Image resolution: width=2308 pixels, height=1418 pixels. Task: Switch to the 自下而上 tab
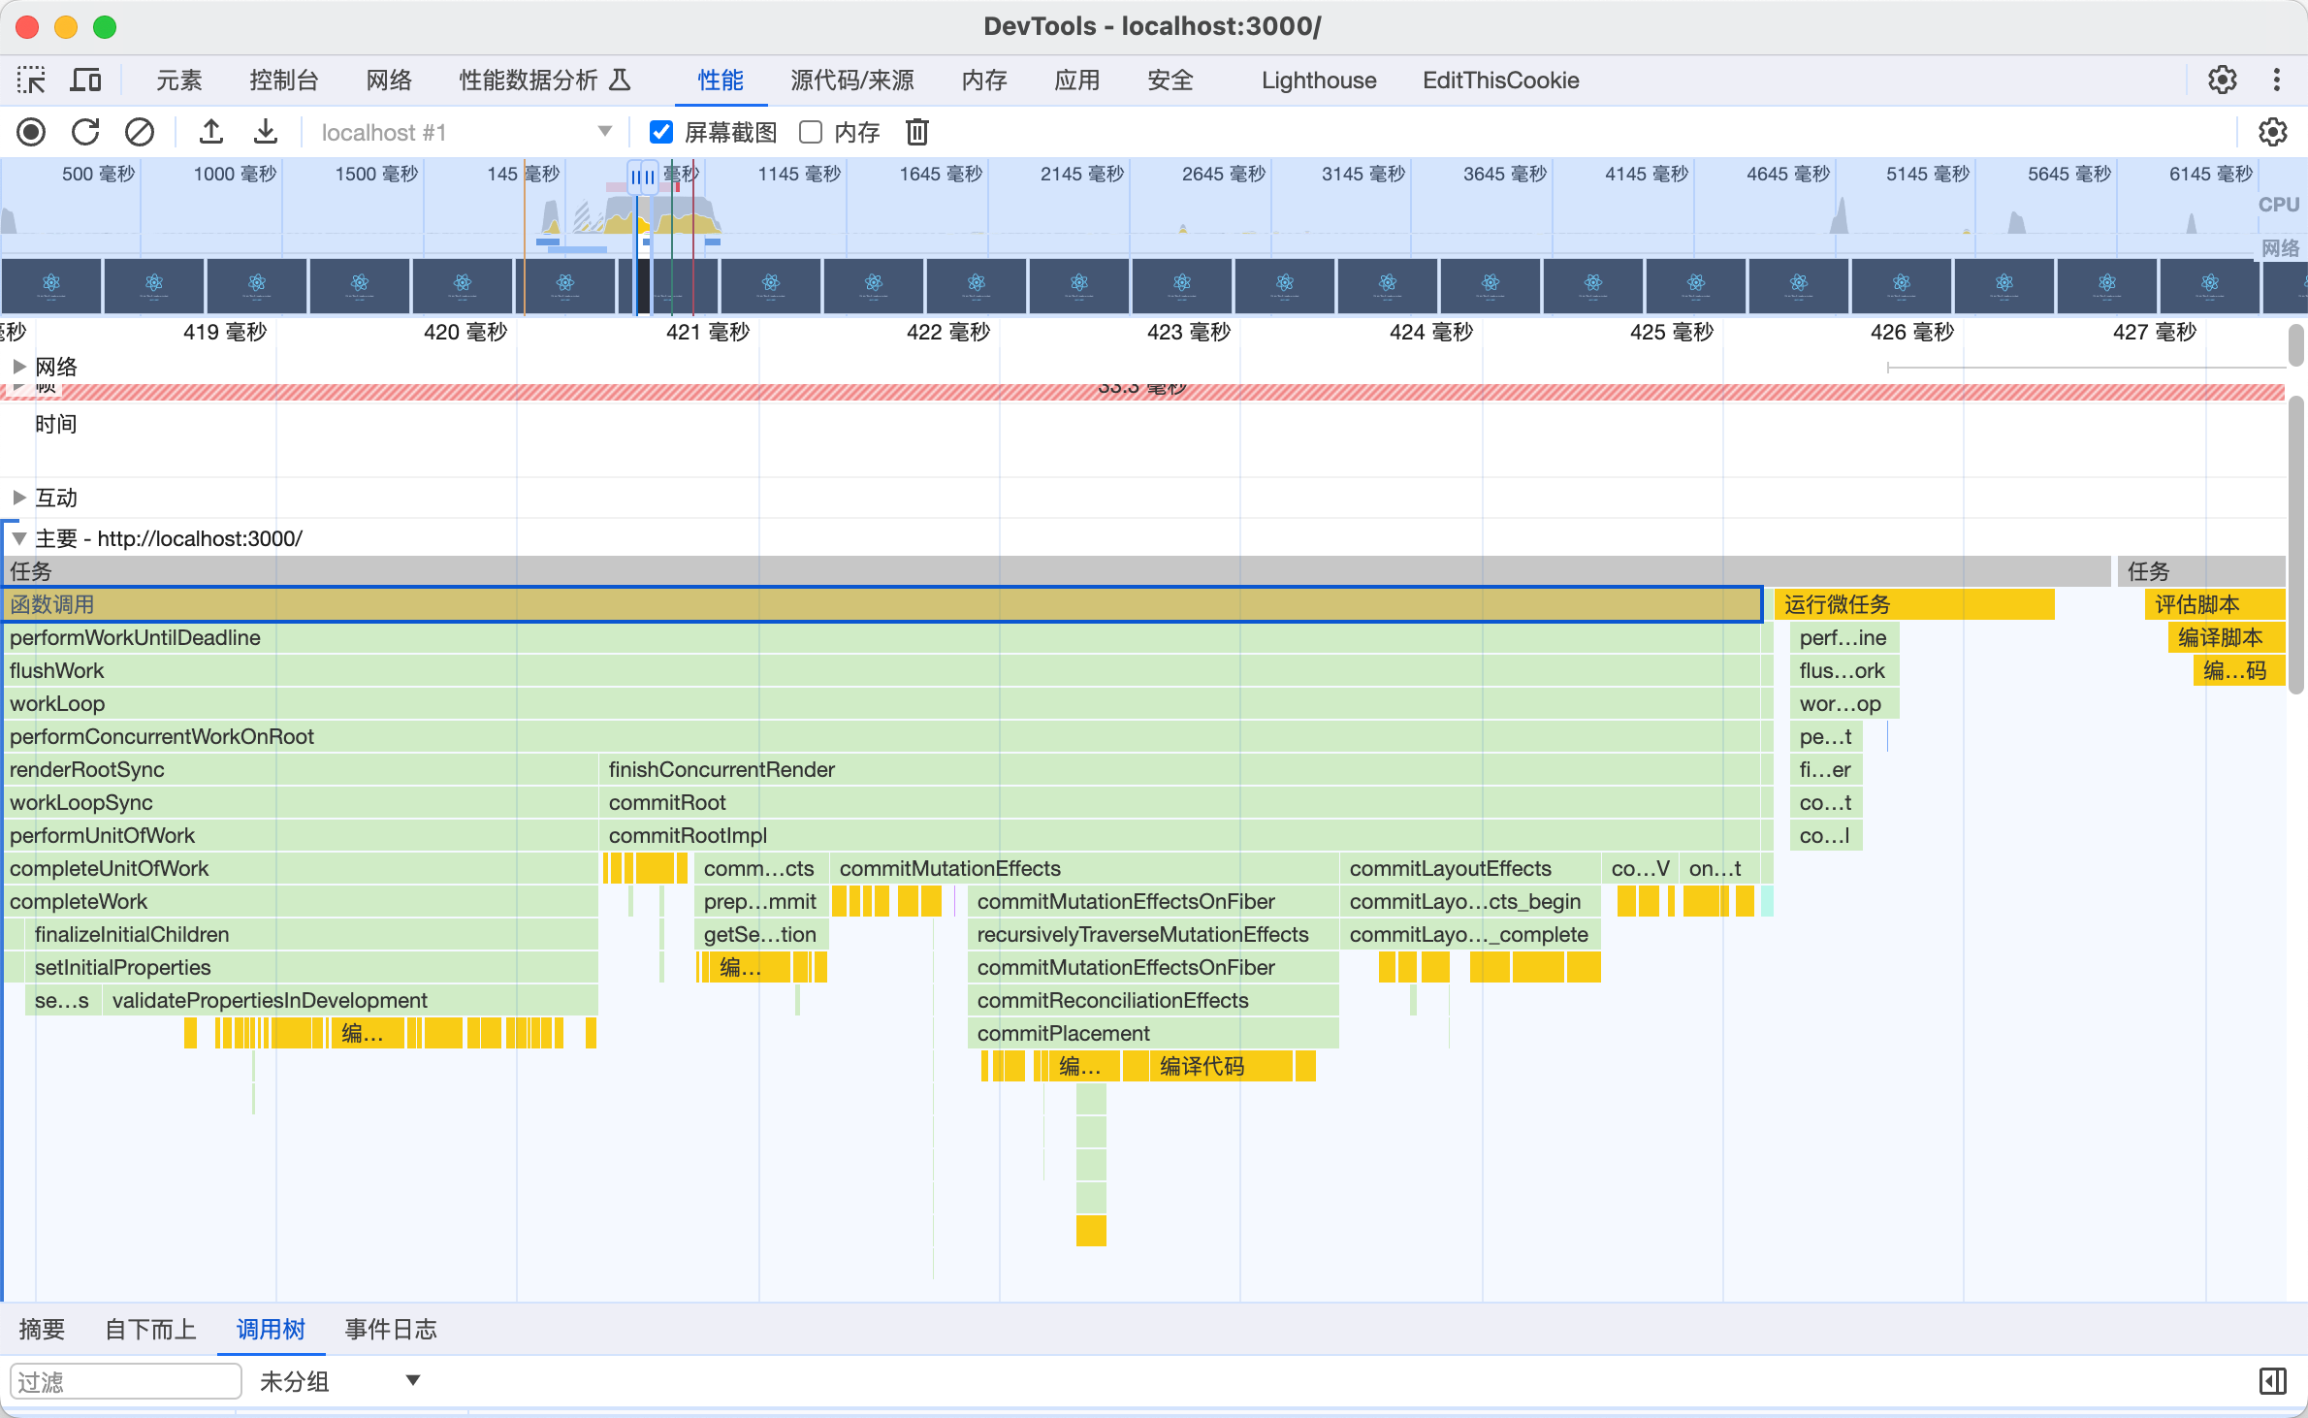[x=150, y=1329]
